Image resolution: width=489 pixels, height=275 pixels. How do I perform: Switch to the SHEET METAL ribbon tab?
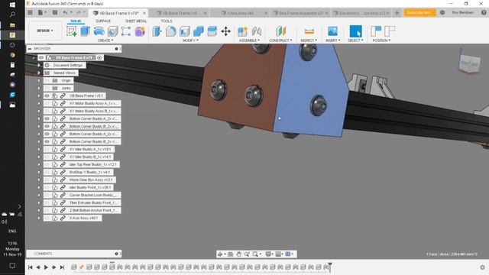[136, 21]
